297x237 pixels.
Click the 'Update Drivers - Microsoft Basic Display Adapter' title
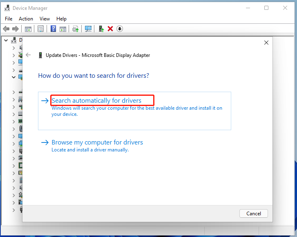click(x=98, y=55)
